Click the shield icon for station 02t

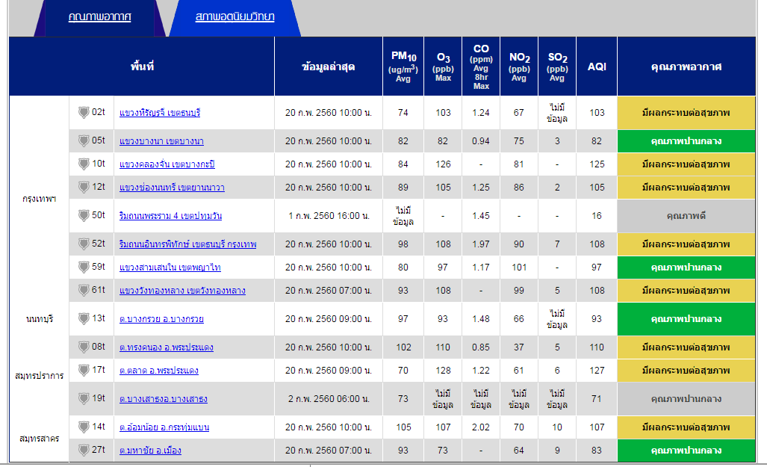click(x=84, y=113)
